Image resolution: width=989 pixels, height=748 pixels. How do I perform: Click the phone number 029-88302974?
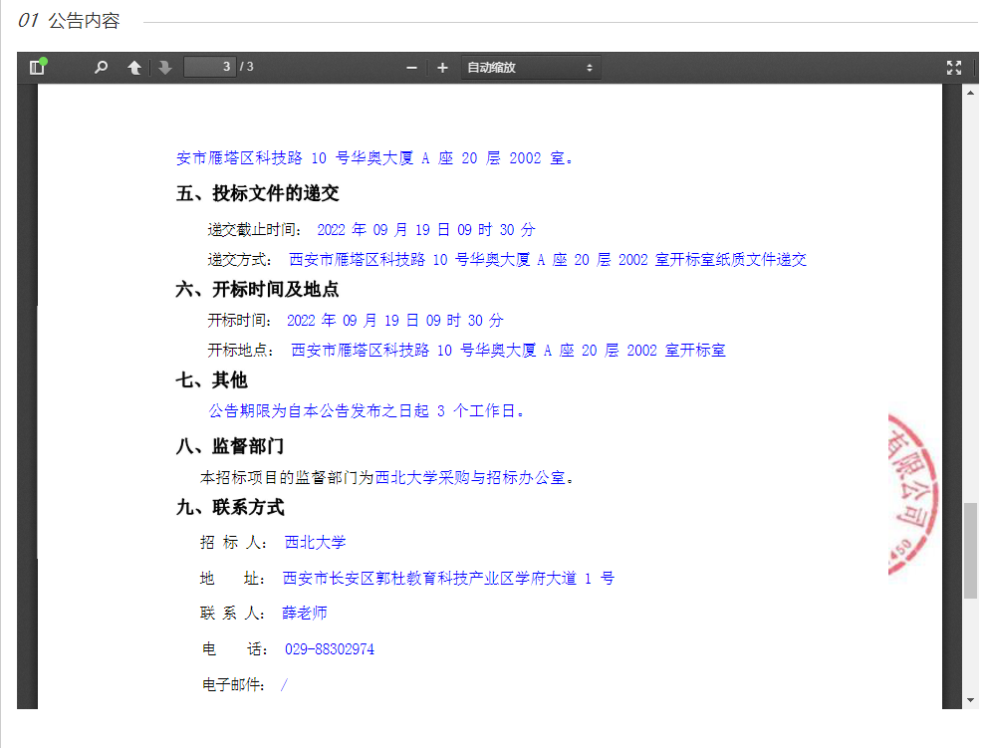click(x=330, y=649)
